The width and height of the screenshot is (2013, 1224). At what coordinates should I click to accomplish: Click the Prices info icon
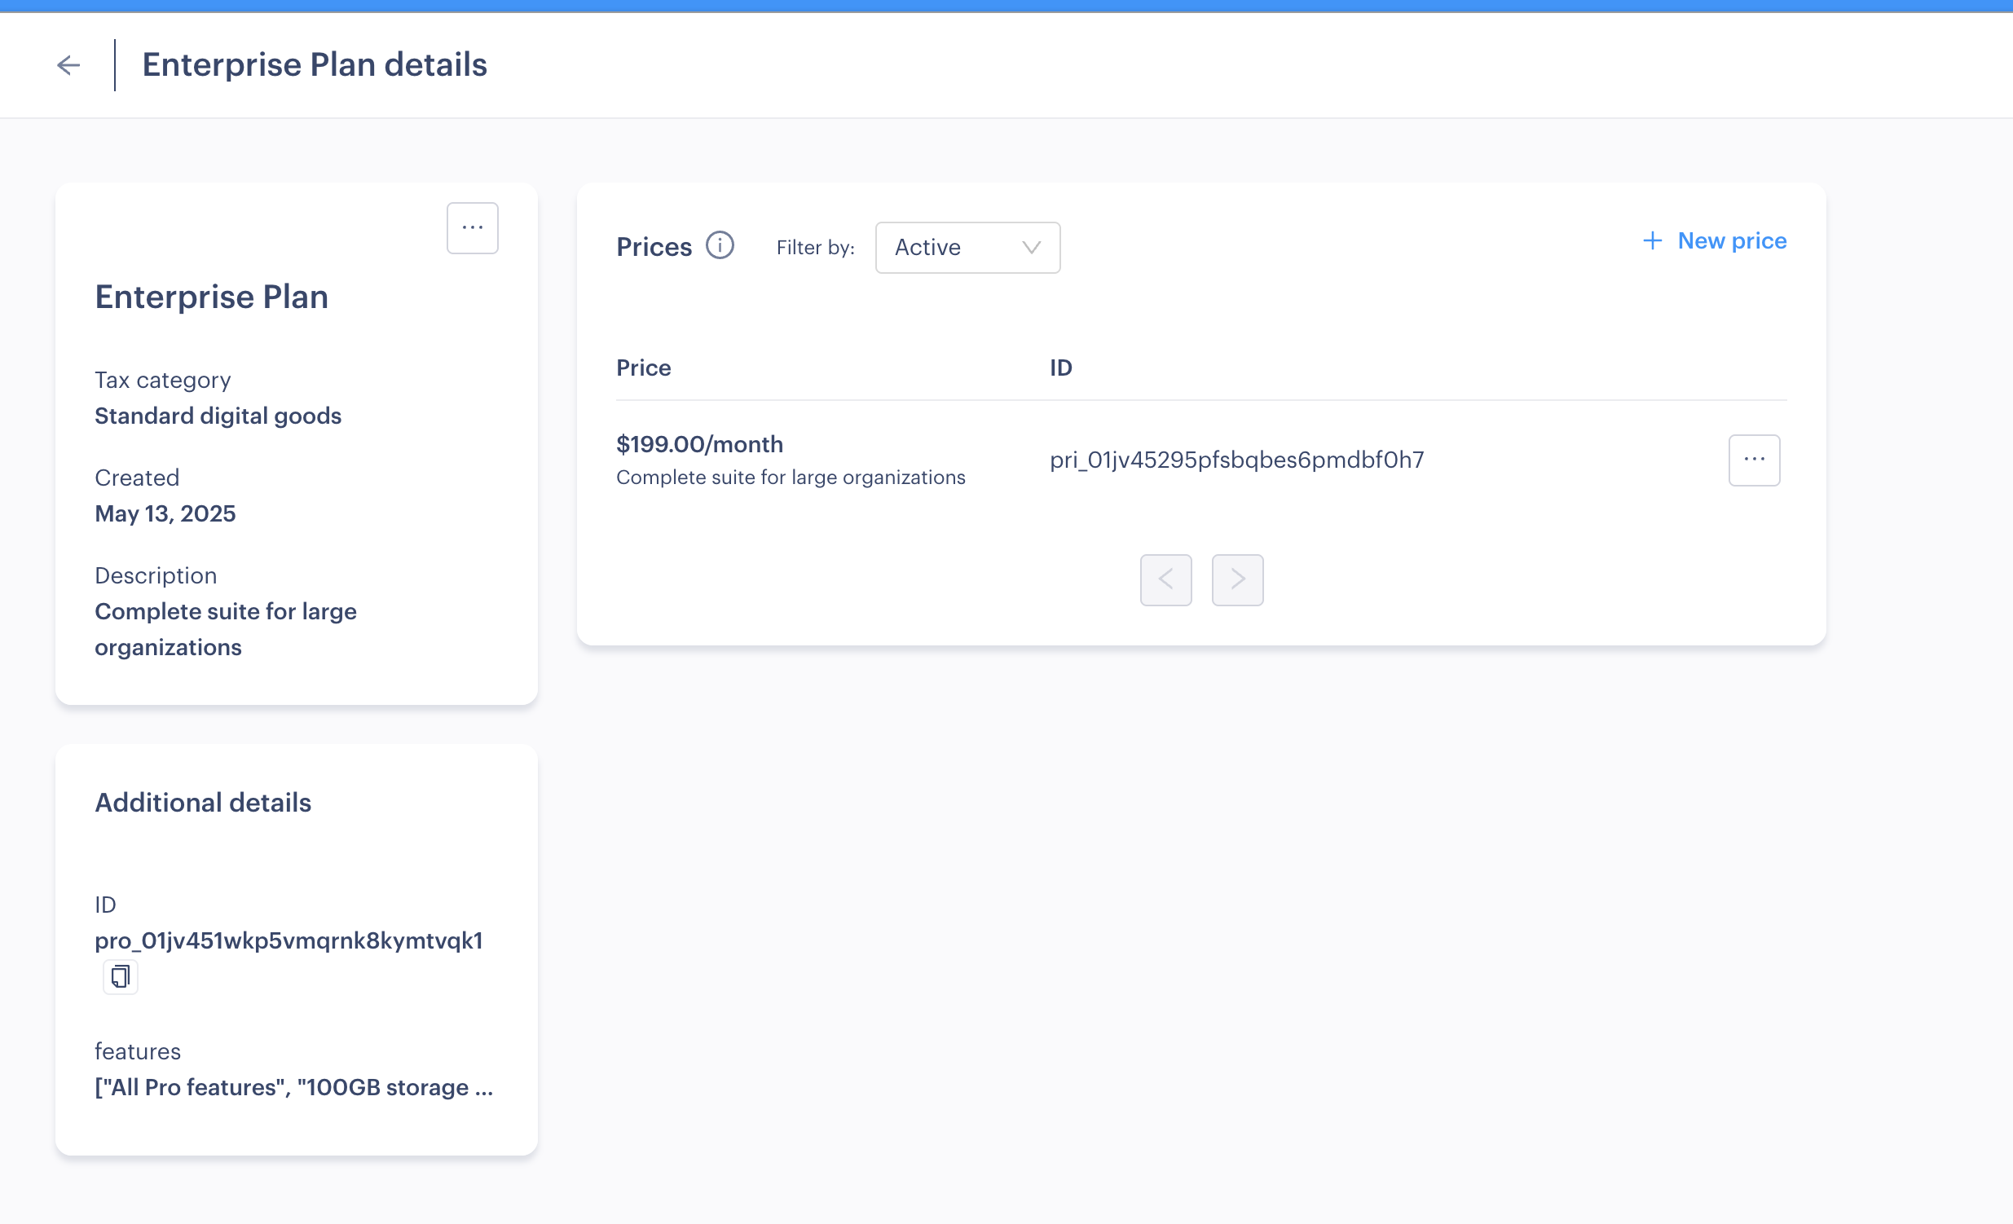click(720, 245)
